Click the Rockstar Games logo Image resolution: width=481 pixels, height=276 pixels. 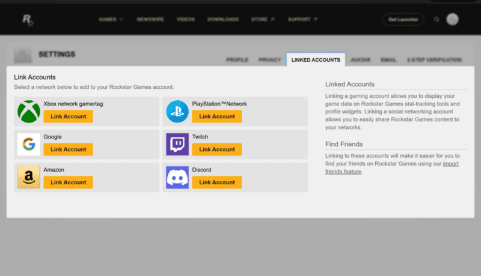coord(28,20)
